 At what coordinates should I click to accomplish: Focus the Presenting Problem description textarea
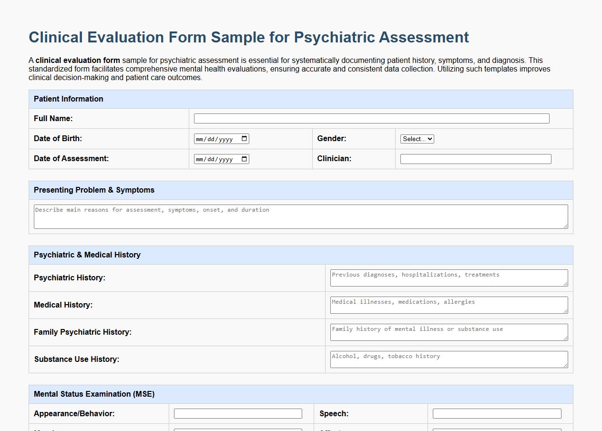coord(300,216)
